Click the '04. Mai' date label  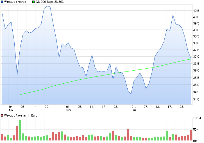click(11, 108)
